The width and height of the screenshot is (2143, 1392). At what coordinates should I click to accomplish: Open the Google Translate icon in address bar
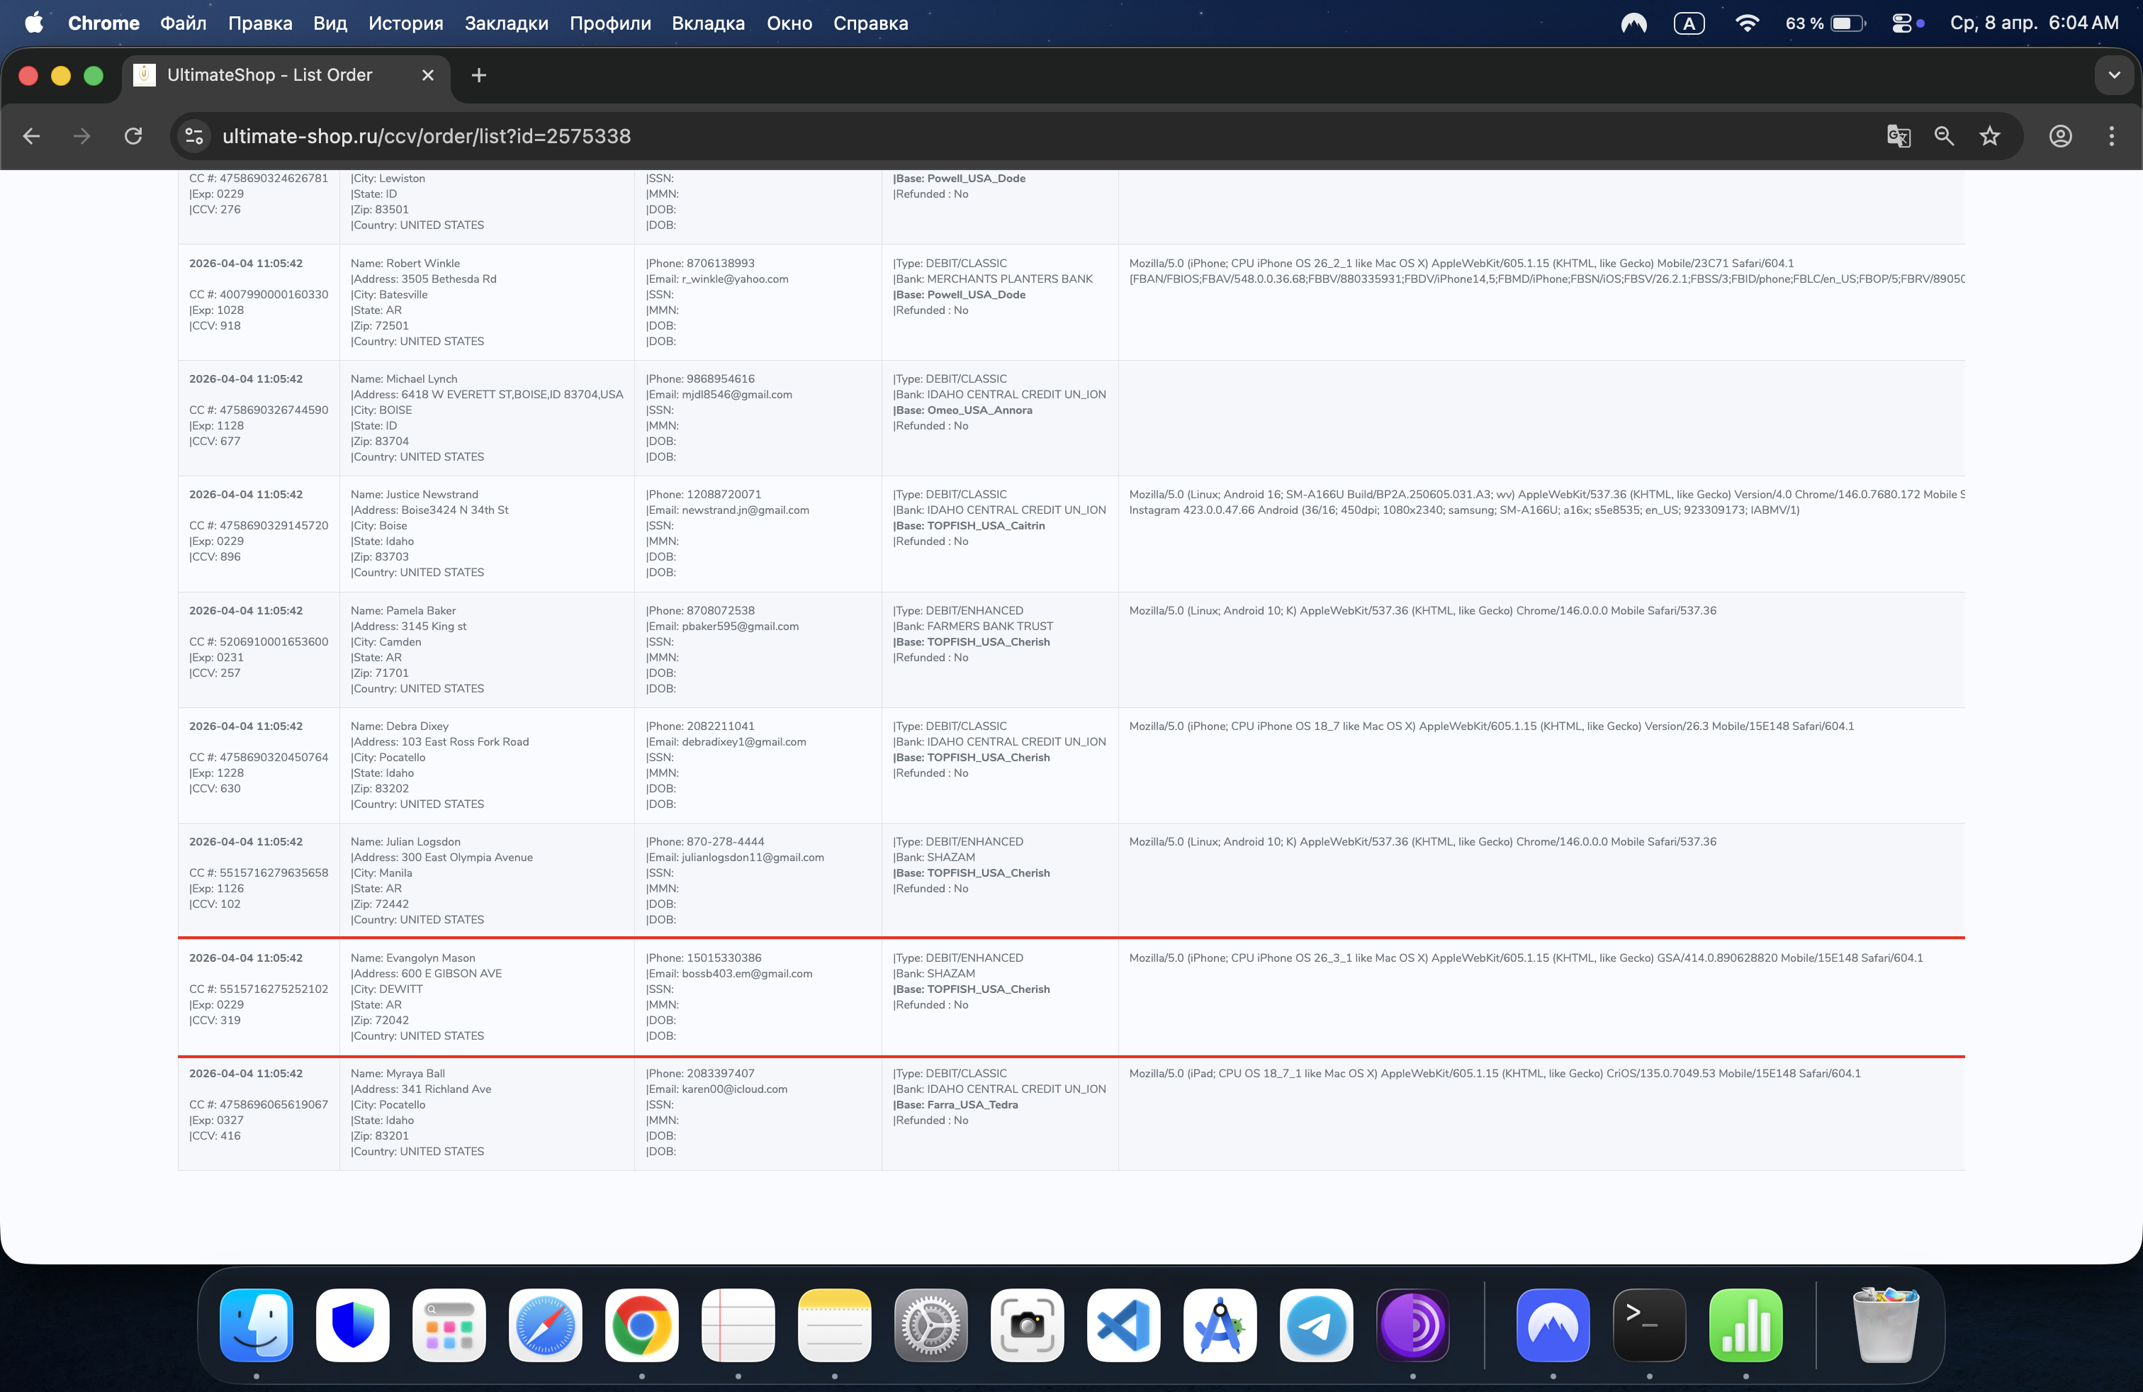pyautogui.click(x=1898, y=136)
